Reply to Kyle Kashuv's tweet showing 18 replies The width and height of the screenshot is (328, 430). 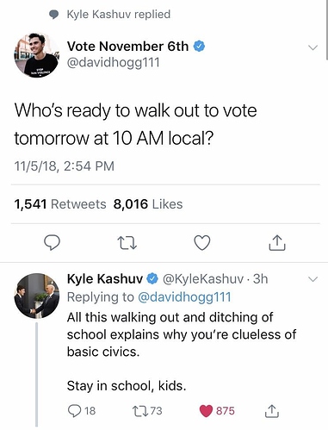point(82,411)
